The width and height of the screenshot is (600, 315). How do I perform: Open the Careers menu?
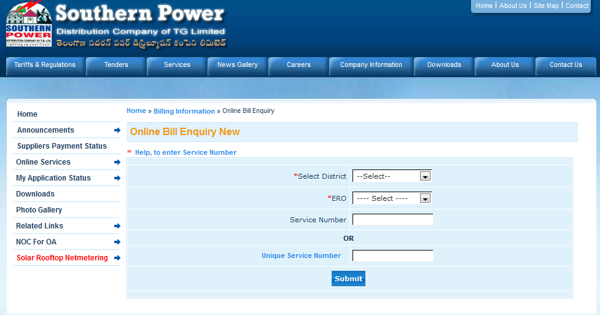(x=298, y=65)
